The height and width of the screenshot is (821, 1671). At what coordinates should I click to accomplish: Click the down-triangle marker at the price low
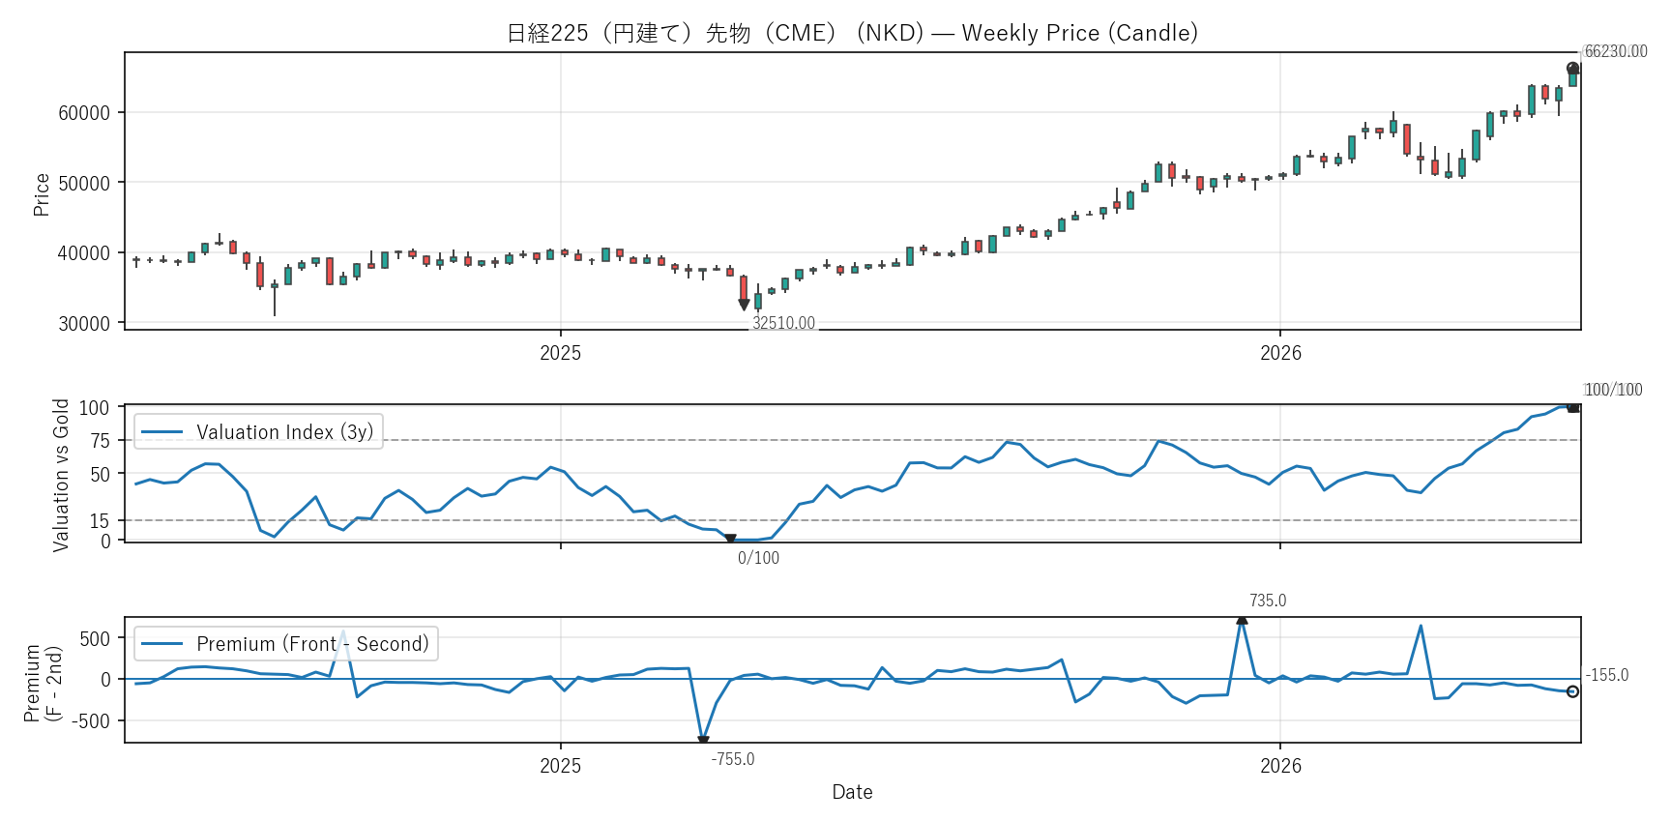pyautogui.click(x=744, y=305)
